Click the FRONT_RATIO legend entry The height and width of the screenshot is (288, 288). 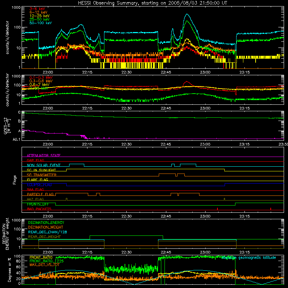click(x=41, y=257)
